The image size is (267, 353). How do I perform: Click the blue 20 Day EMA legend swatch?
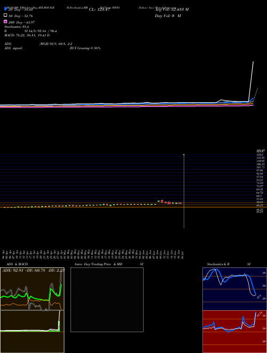click(6, 9)
